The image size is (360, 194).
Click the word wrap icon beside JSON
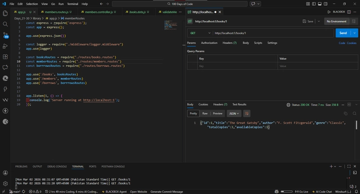247,114
